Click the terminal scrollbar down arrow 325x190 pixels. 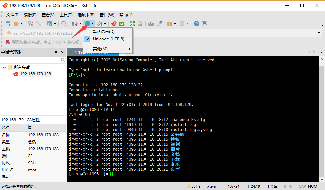coord(322,180)
